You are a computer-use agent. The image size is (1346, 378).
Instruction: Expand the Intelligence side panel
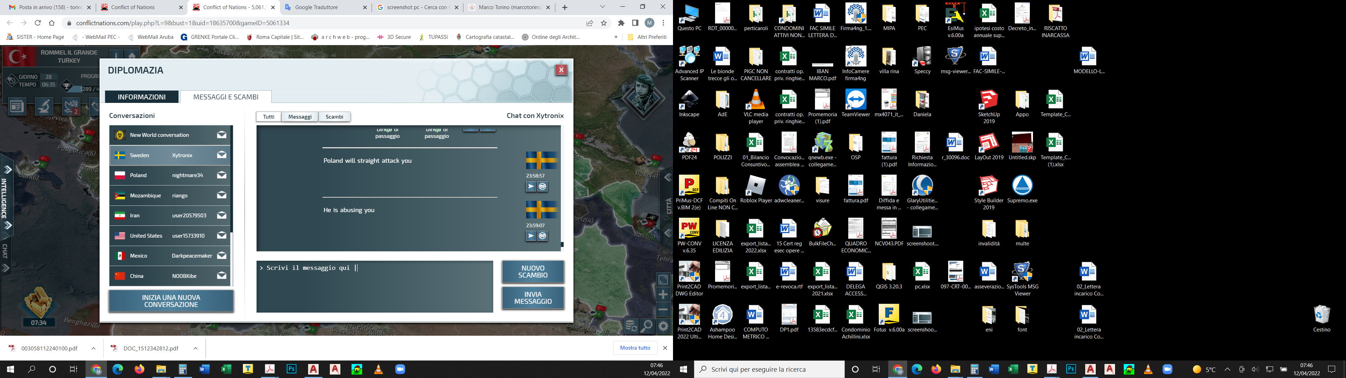(8, 170)
